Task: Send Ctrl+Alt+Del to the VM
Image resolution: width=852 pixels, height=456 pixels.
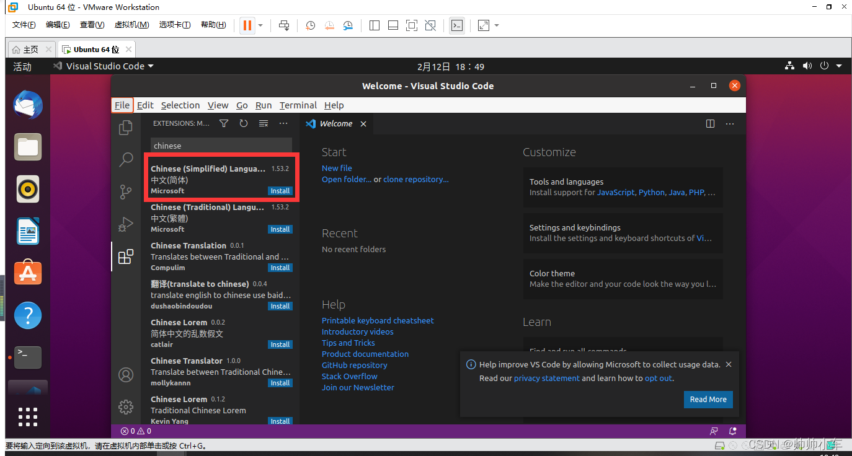Action: (x=284, y=25)
